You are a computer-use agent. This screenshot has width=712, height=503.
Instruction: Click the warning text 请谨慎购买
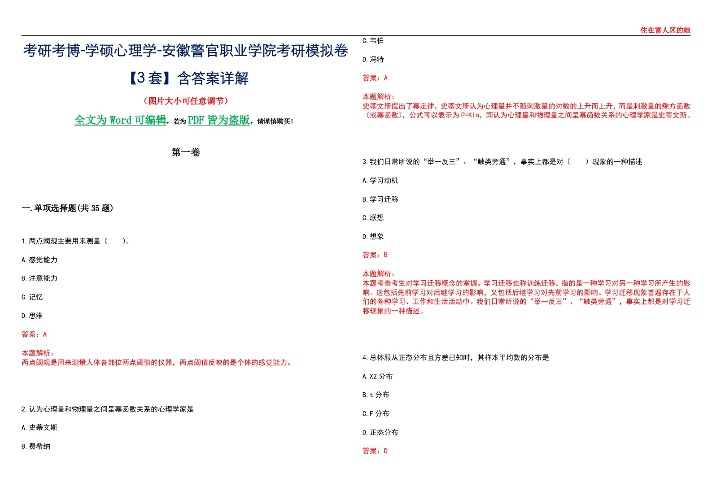(275, 121)
